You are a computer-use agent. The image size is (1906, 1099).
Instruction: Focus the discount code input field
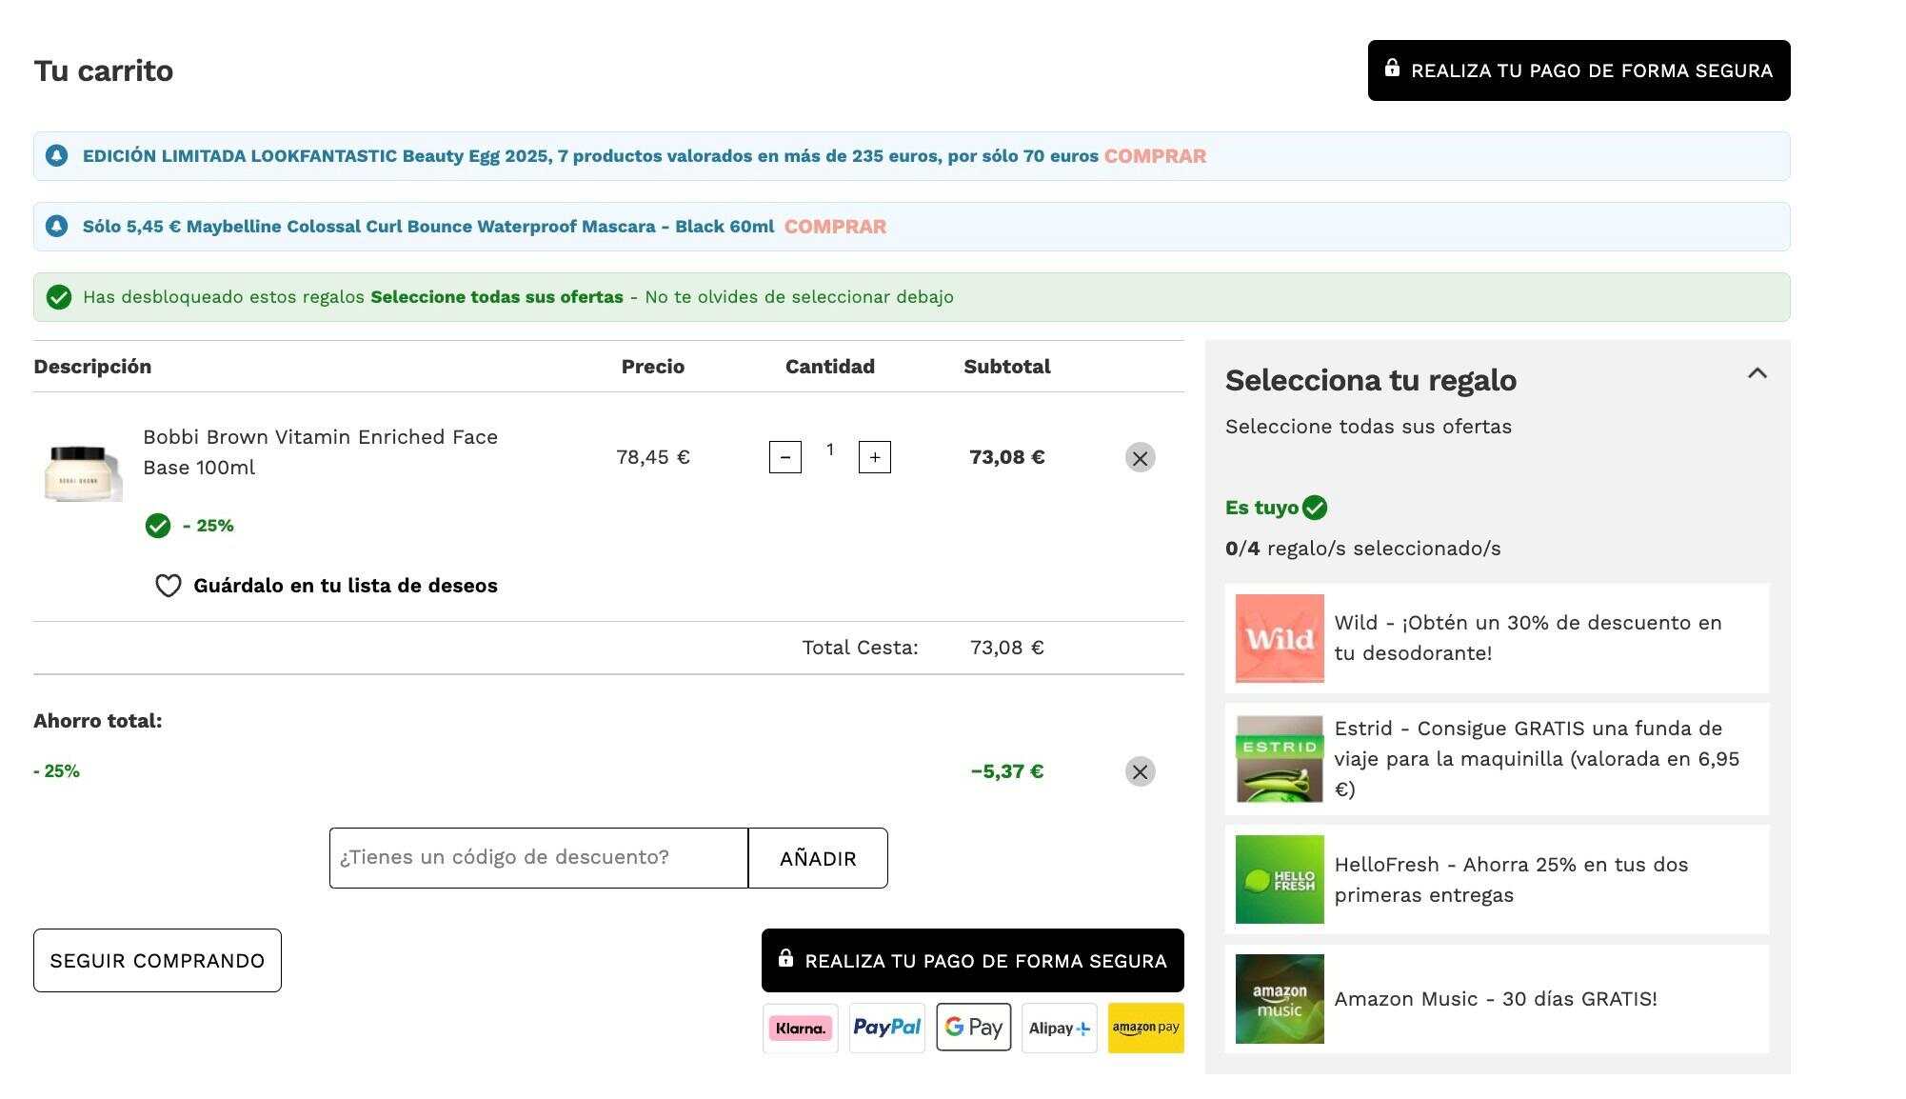(x=539, y=858)
